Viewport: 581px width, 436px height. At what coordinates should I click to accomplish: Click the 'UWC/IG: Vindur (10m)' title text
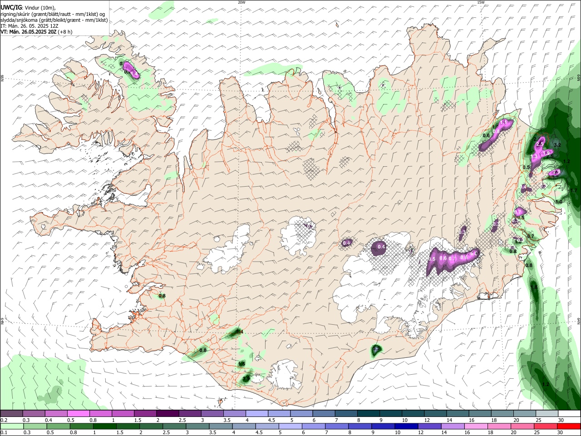[x=28, y=7]
